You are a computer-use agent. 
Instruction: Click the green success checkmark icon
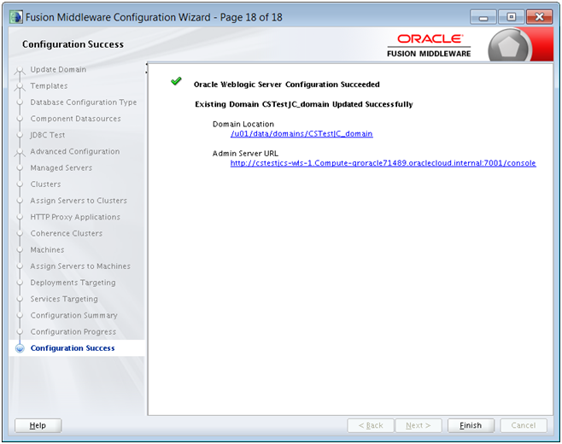(176, 81)
